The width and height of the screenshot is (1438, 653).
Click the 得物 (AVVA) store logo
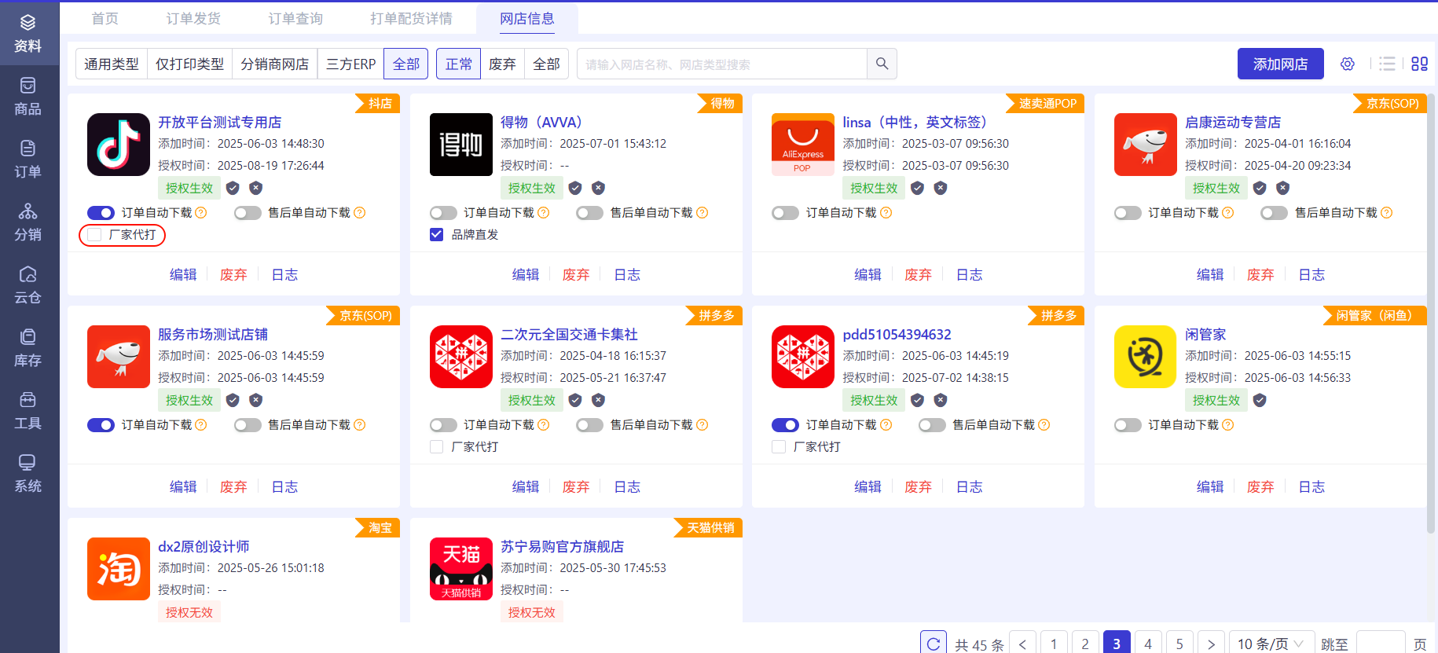pyautogui.click(x=461, y=145)
